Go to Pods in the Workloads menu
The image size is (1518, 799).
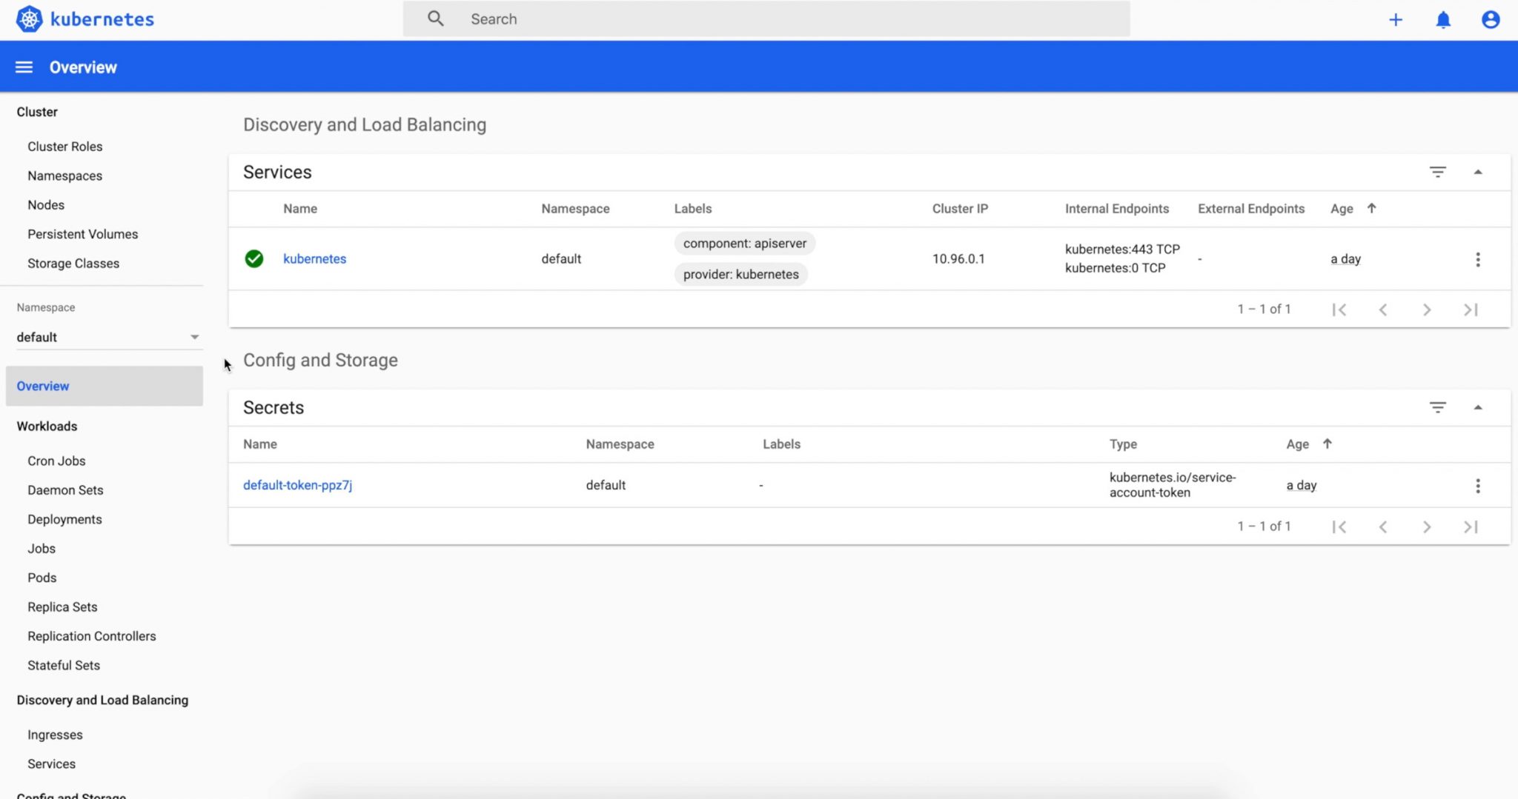[x=42, y=578]
